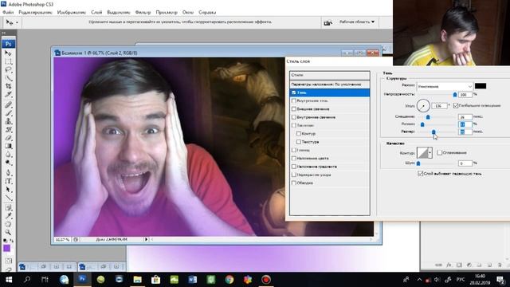Toggle Quick Mask mode in toolbox
Image resolution: width=510 pixels, height=287 pixels.
click(8, 261)
